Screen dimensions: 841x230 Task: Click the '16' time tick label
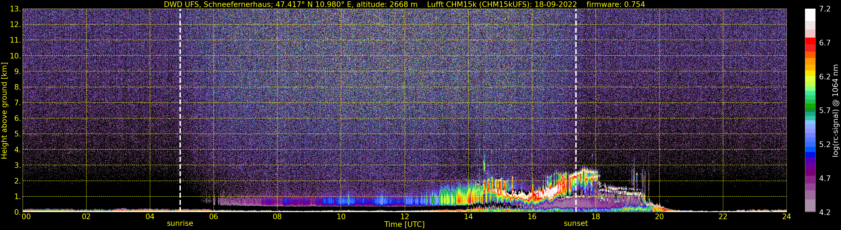(x=532, y=217)
